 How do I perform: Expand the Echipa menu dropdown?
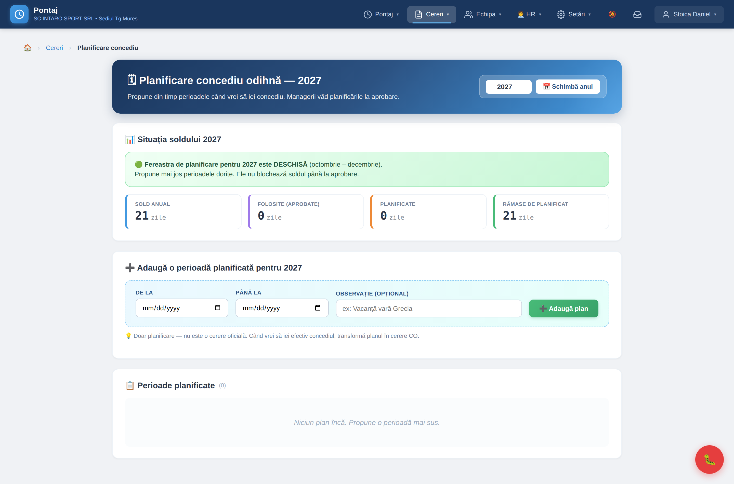pos(483,15)
